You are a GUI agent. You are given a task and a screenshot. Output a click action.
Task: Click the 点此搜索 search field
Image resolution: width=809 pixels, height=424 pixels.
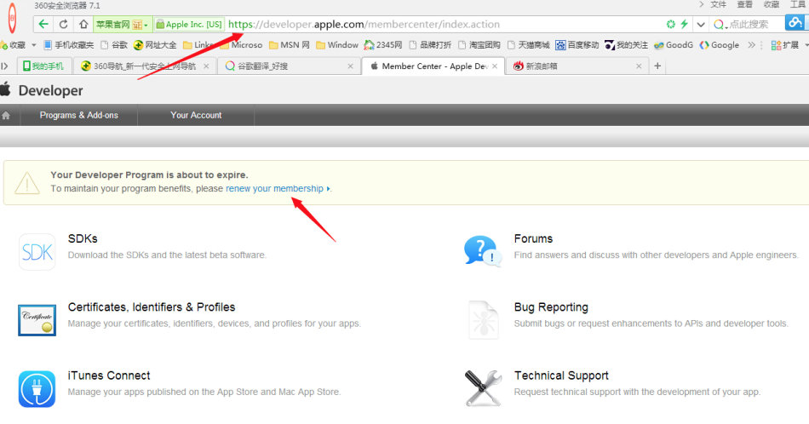pyautogui.click(x=749, y=24)
